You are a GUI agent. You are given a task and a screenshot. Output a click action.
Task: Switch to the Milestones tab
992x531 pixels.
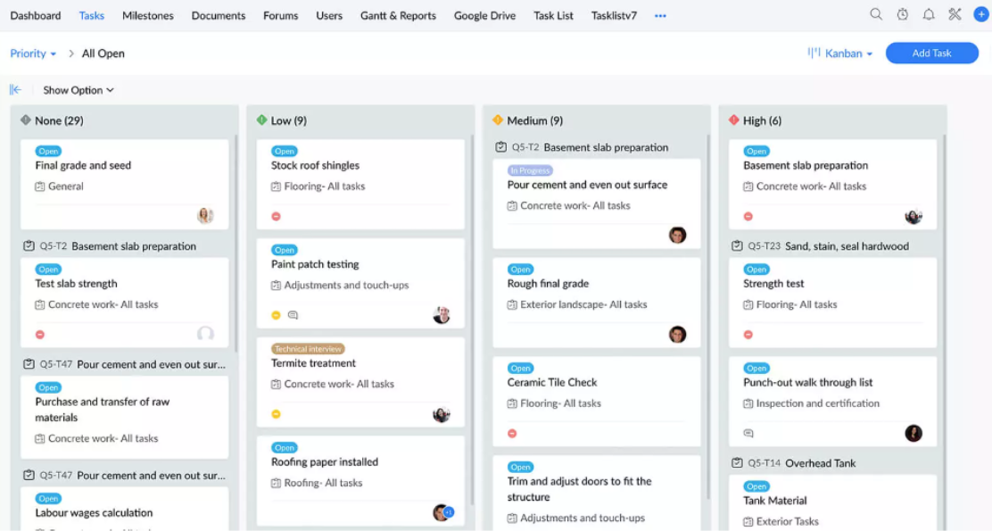click(147, 15)
